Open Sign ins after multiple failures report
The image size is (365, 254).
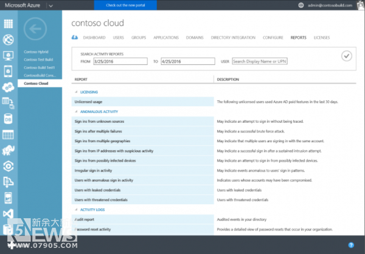[x=142, y=131]
